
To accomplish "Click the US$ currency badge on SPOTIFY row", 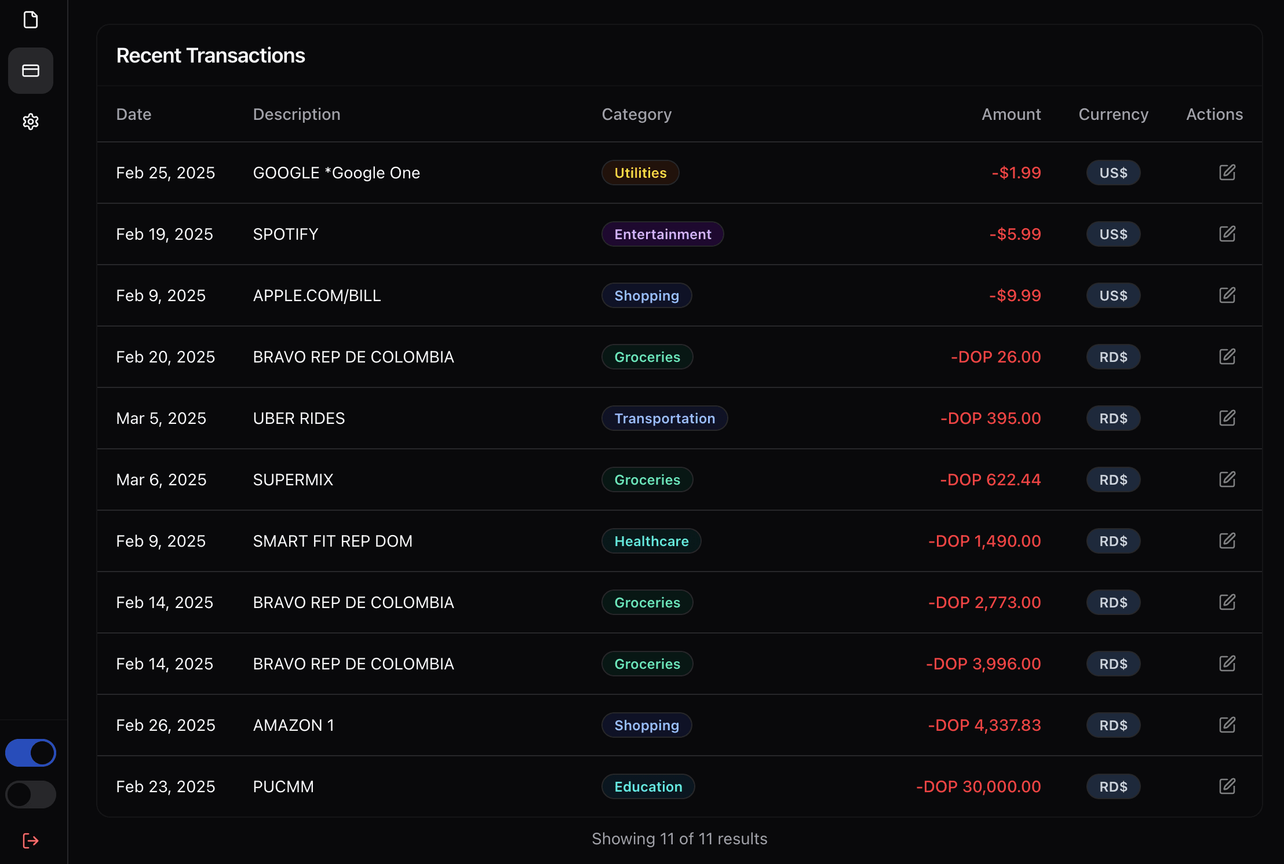I will [x=1113, y=234].
